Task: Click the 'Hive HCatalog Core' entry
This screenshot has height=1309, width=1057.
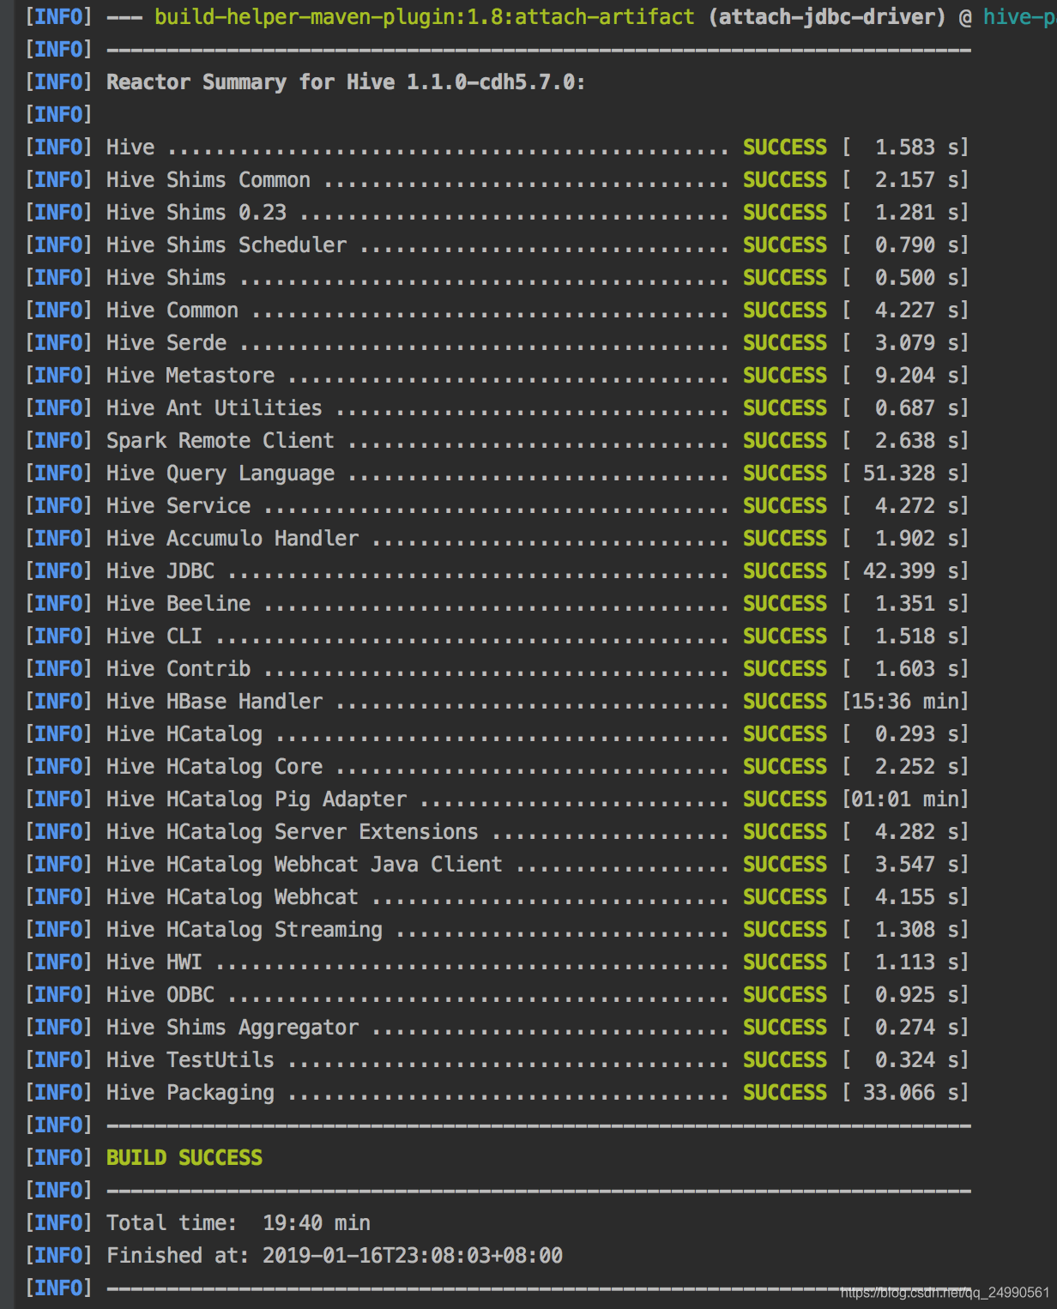Action: (214, 767)
